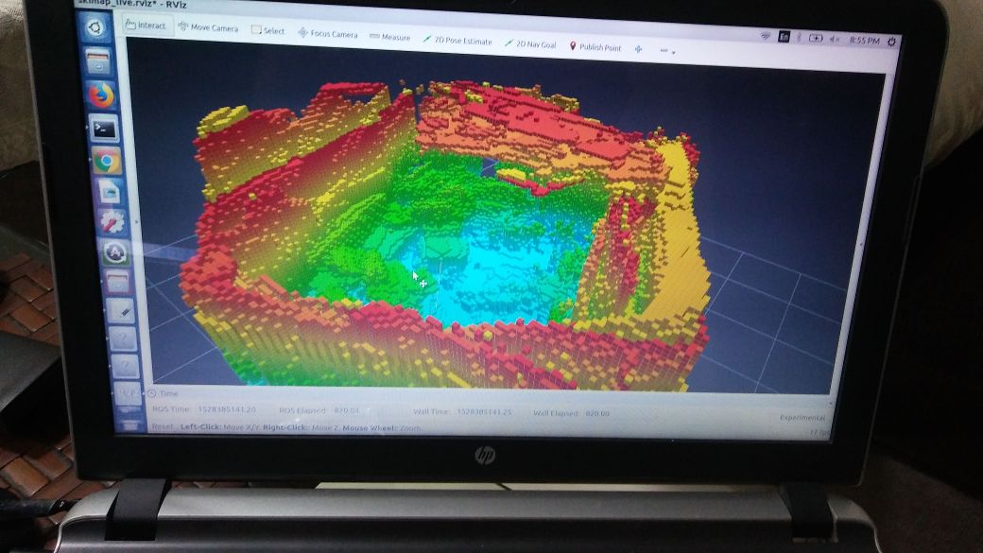This screenshot has height=553, width=983.
Task: Open the En keyboard layout indicator
Action: tap(784, 37)
